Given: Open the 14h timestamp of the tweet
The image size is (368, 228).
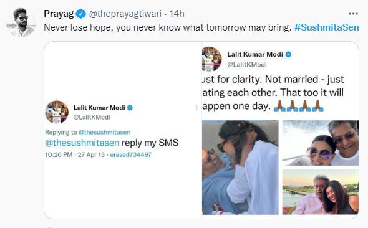Looking at the screenshot, I should click(177, 14).
